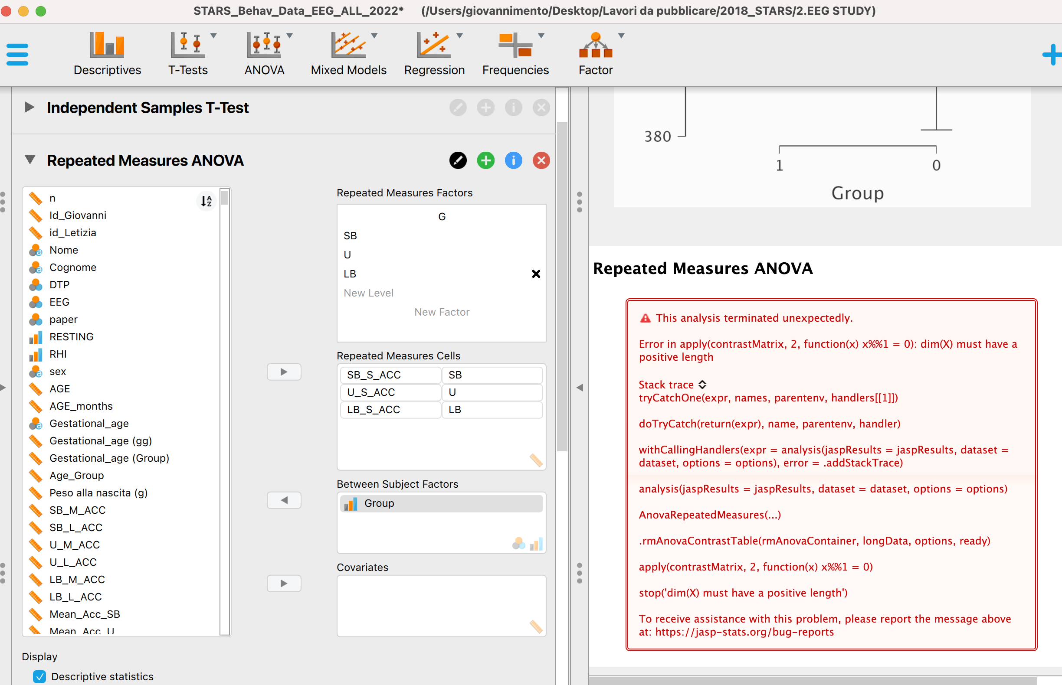Duplicate the analysis with the green plus icon
This screenshot has height=685, width=1062.
pyautogui.click(x=485, y=160)
